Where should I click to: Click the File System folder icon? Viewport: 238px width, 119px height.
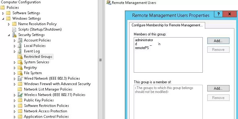pos(20,73)
